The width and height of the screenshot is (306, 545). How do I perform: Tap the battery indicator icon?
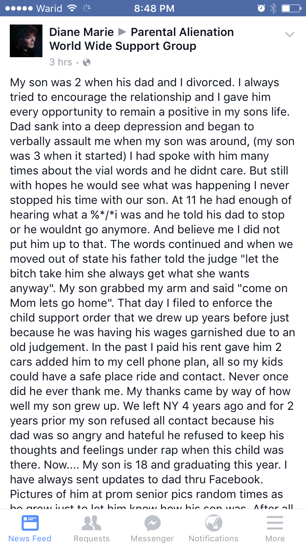pos(290,8)
